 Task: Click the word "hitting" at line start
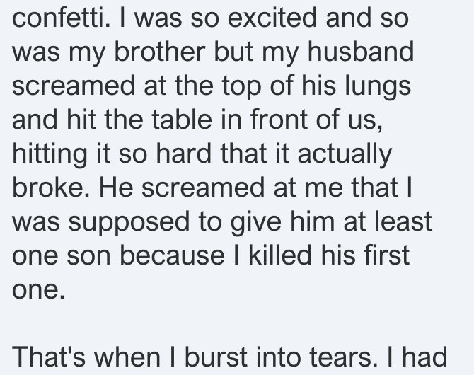tap(50, 154)
